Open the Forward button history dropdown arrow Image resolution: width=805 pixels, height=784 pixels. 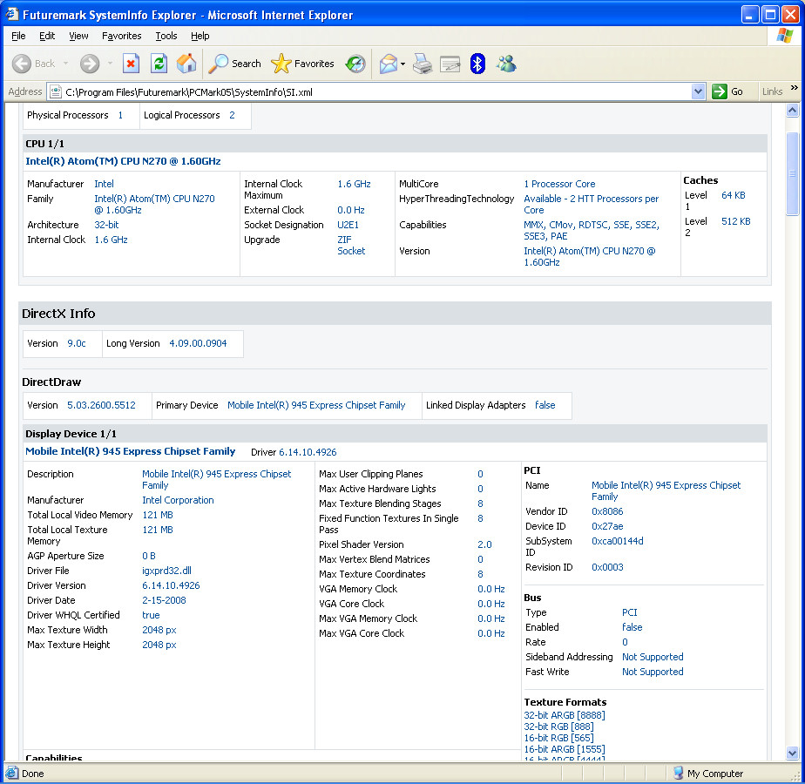click(110, 64)
